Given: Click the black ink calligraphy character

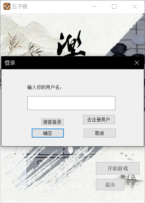Looking at the screenshot, I should click(x=71, y=43).
